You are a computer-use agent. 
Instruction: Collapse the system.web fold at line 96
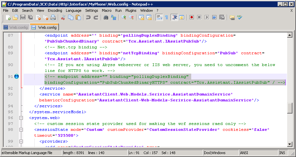(21, 118)
